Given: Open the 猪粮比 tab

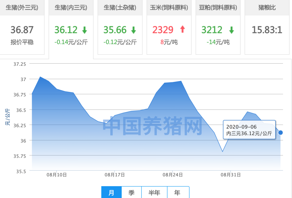Looking at the screenshot, I should [x=267, y=8].
